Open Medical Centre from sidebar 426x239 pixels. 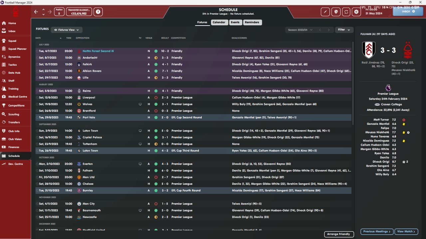pyautogui.click(x=17, y=97)
